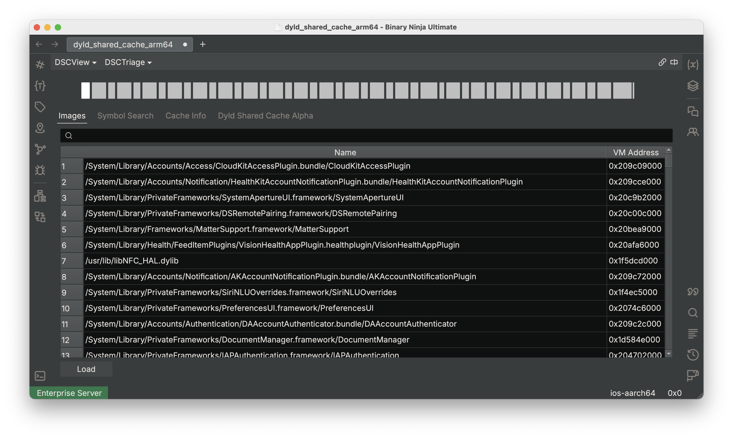733x438 pixels.
Task: Sort by the VM Address column header
Action: click(x=636, y=152)
